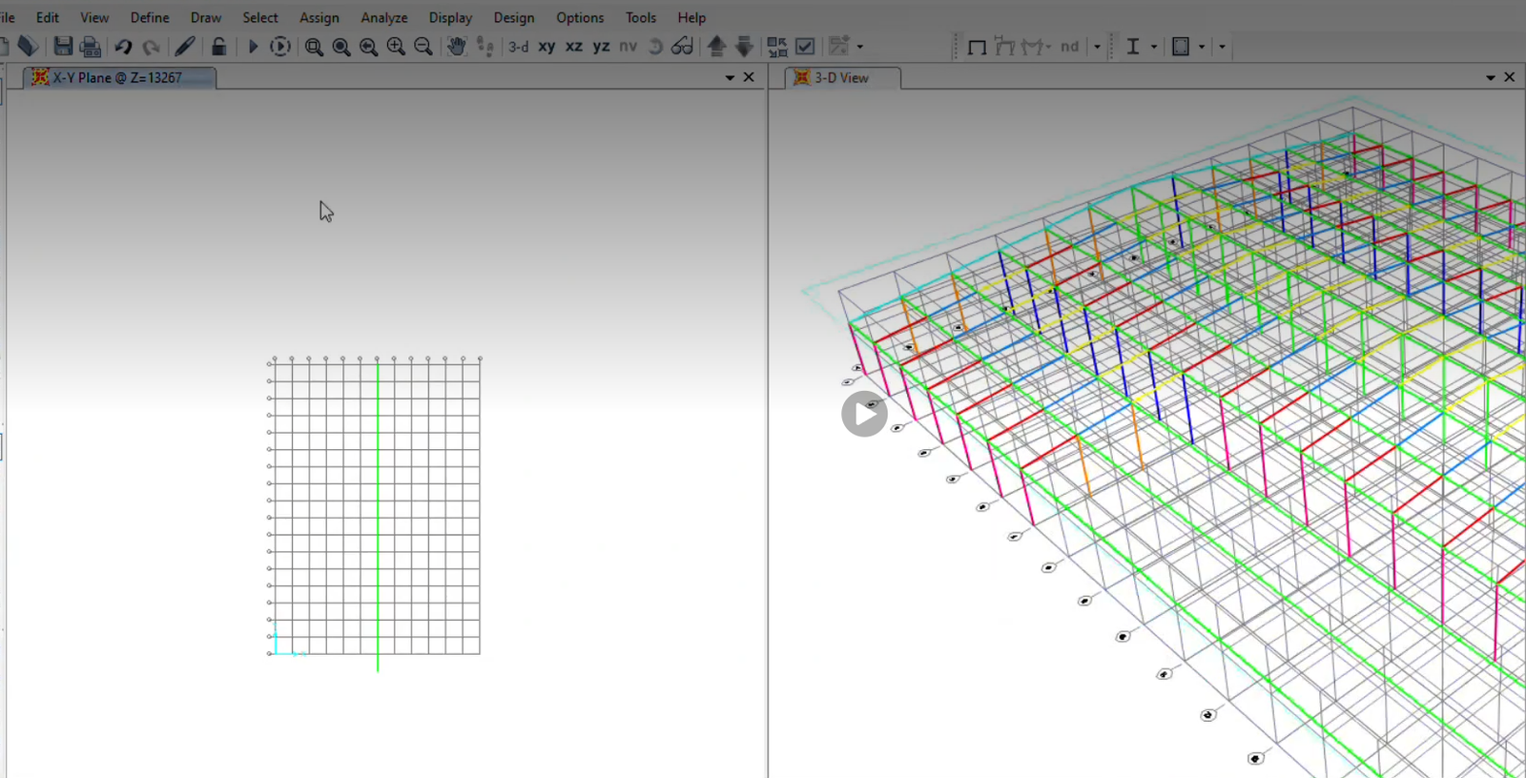This screenshot has height=778, width=1526.
Task: Open the 3-D View window list dropdown arrow
Action: [1491, 77]
